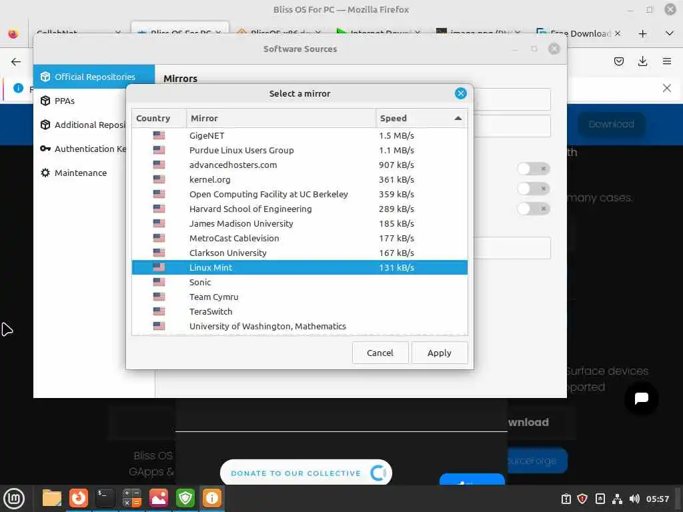Go back in Firefox
Screen dimensions: 683x512
tap(16, 62)
